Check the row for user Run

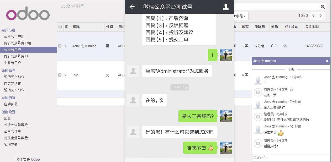[x=60, y=75]
